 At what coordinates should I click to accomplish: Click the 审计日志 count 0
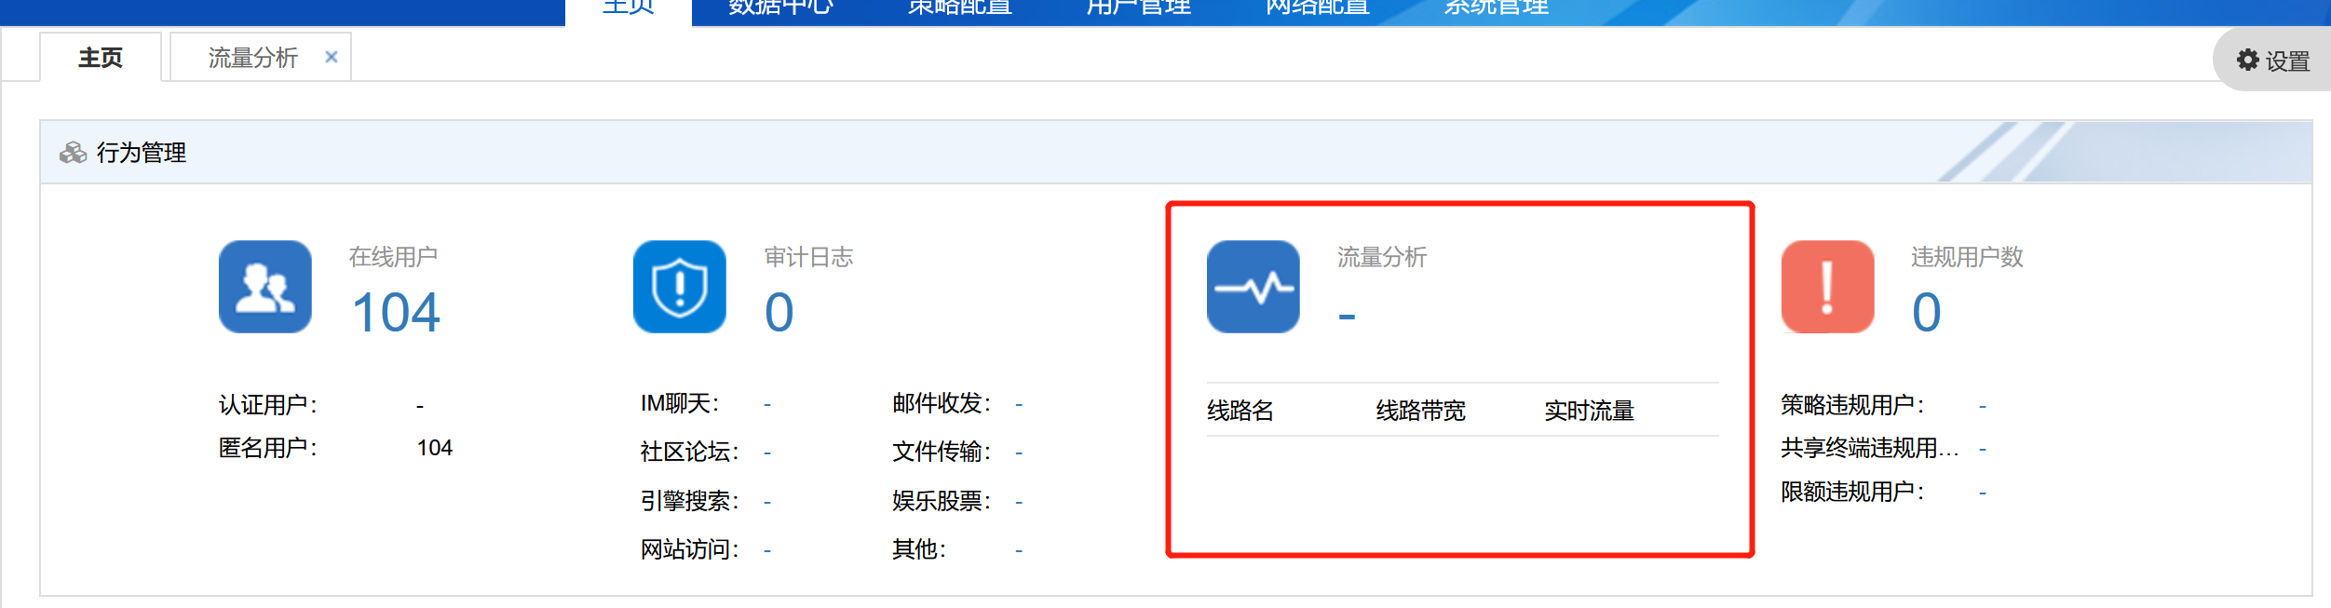[x=779, y=312]
